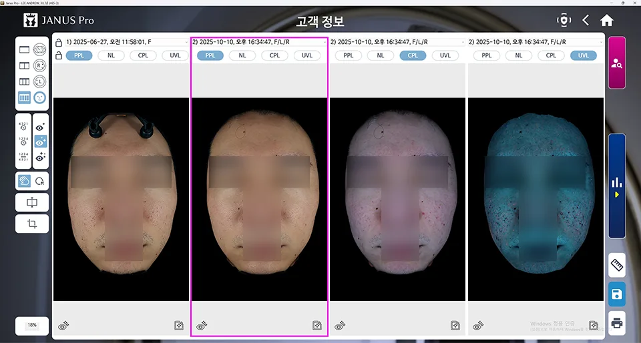641x343 pixels.
Task: Click the 1234/4321 comparison order icon
Action: coord(23,156)
